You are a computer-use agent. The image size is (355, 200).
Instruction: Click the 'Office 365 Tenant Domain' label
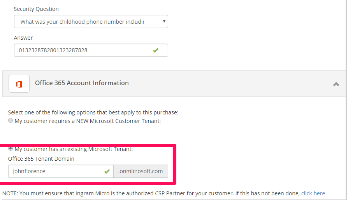tap(41, 159)
